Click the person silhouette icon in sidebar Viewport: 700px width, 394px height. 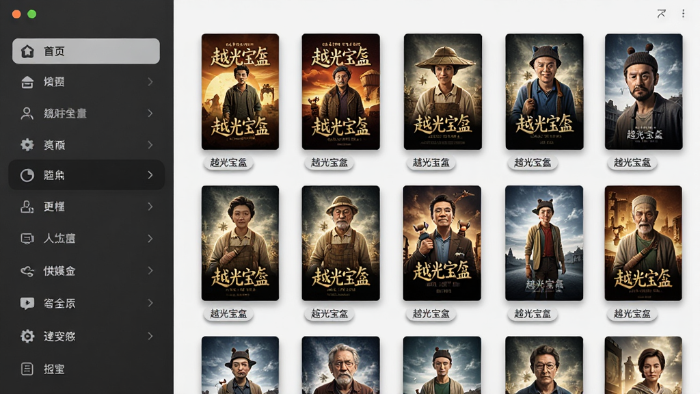point(27,114)
